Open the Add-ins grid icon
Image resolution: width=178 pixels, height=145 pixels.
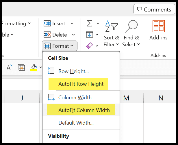(x=158, y=26)
